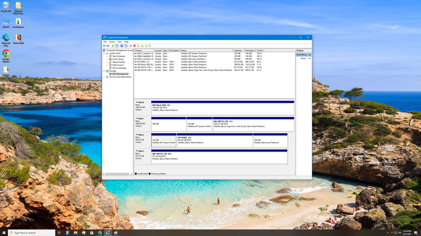Select the Google Chrome desktop shortcut
421x236 pixels.
click(x=6, y=56)
